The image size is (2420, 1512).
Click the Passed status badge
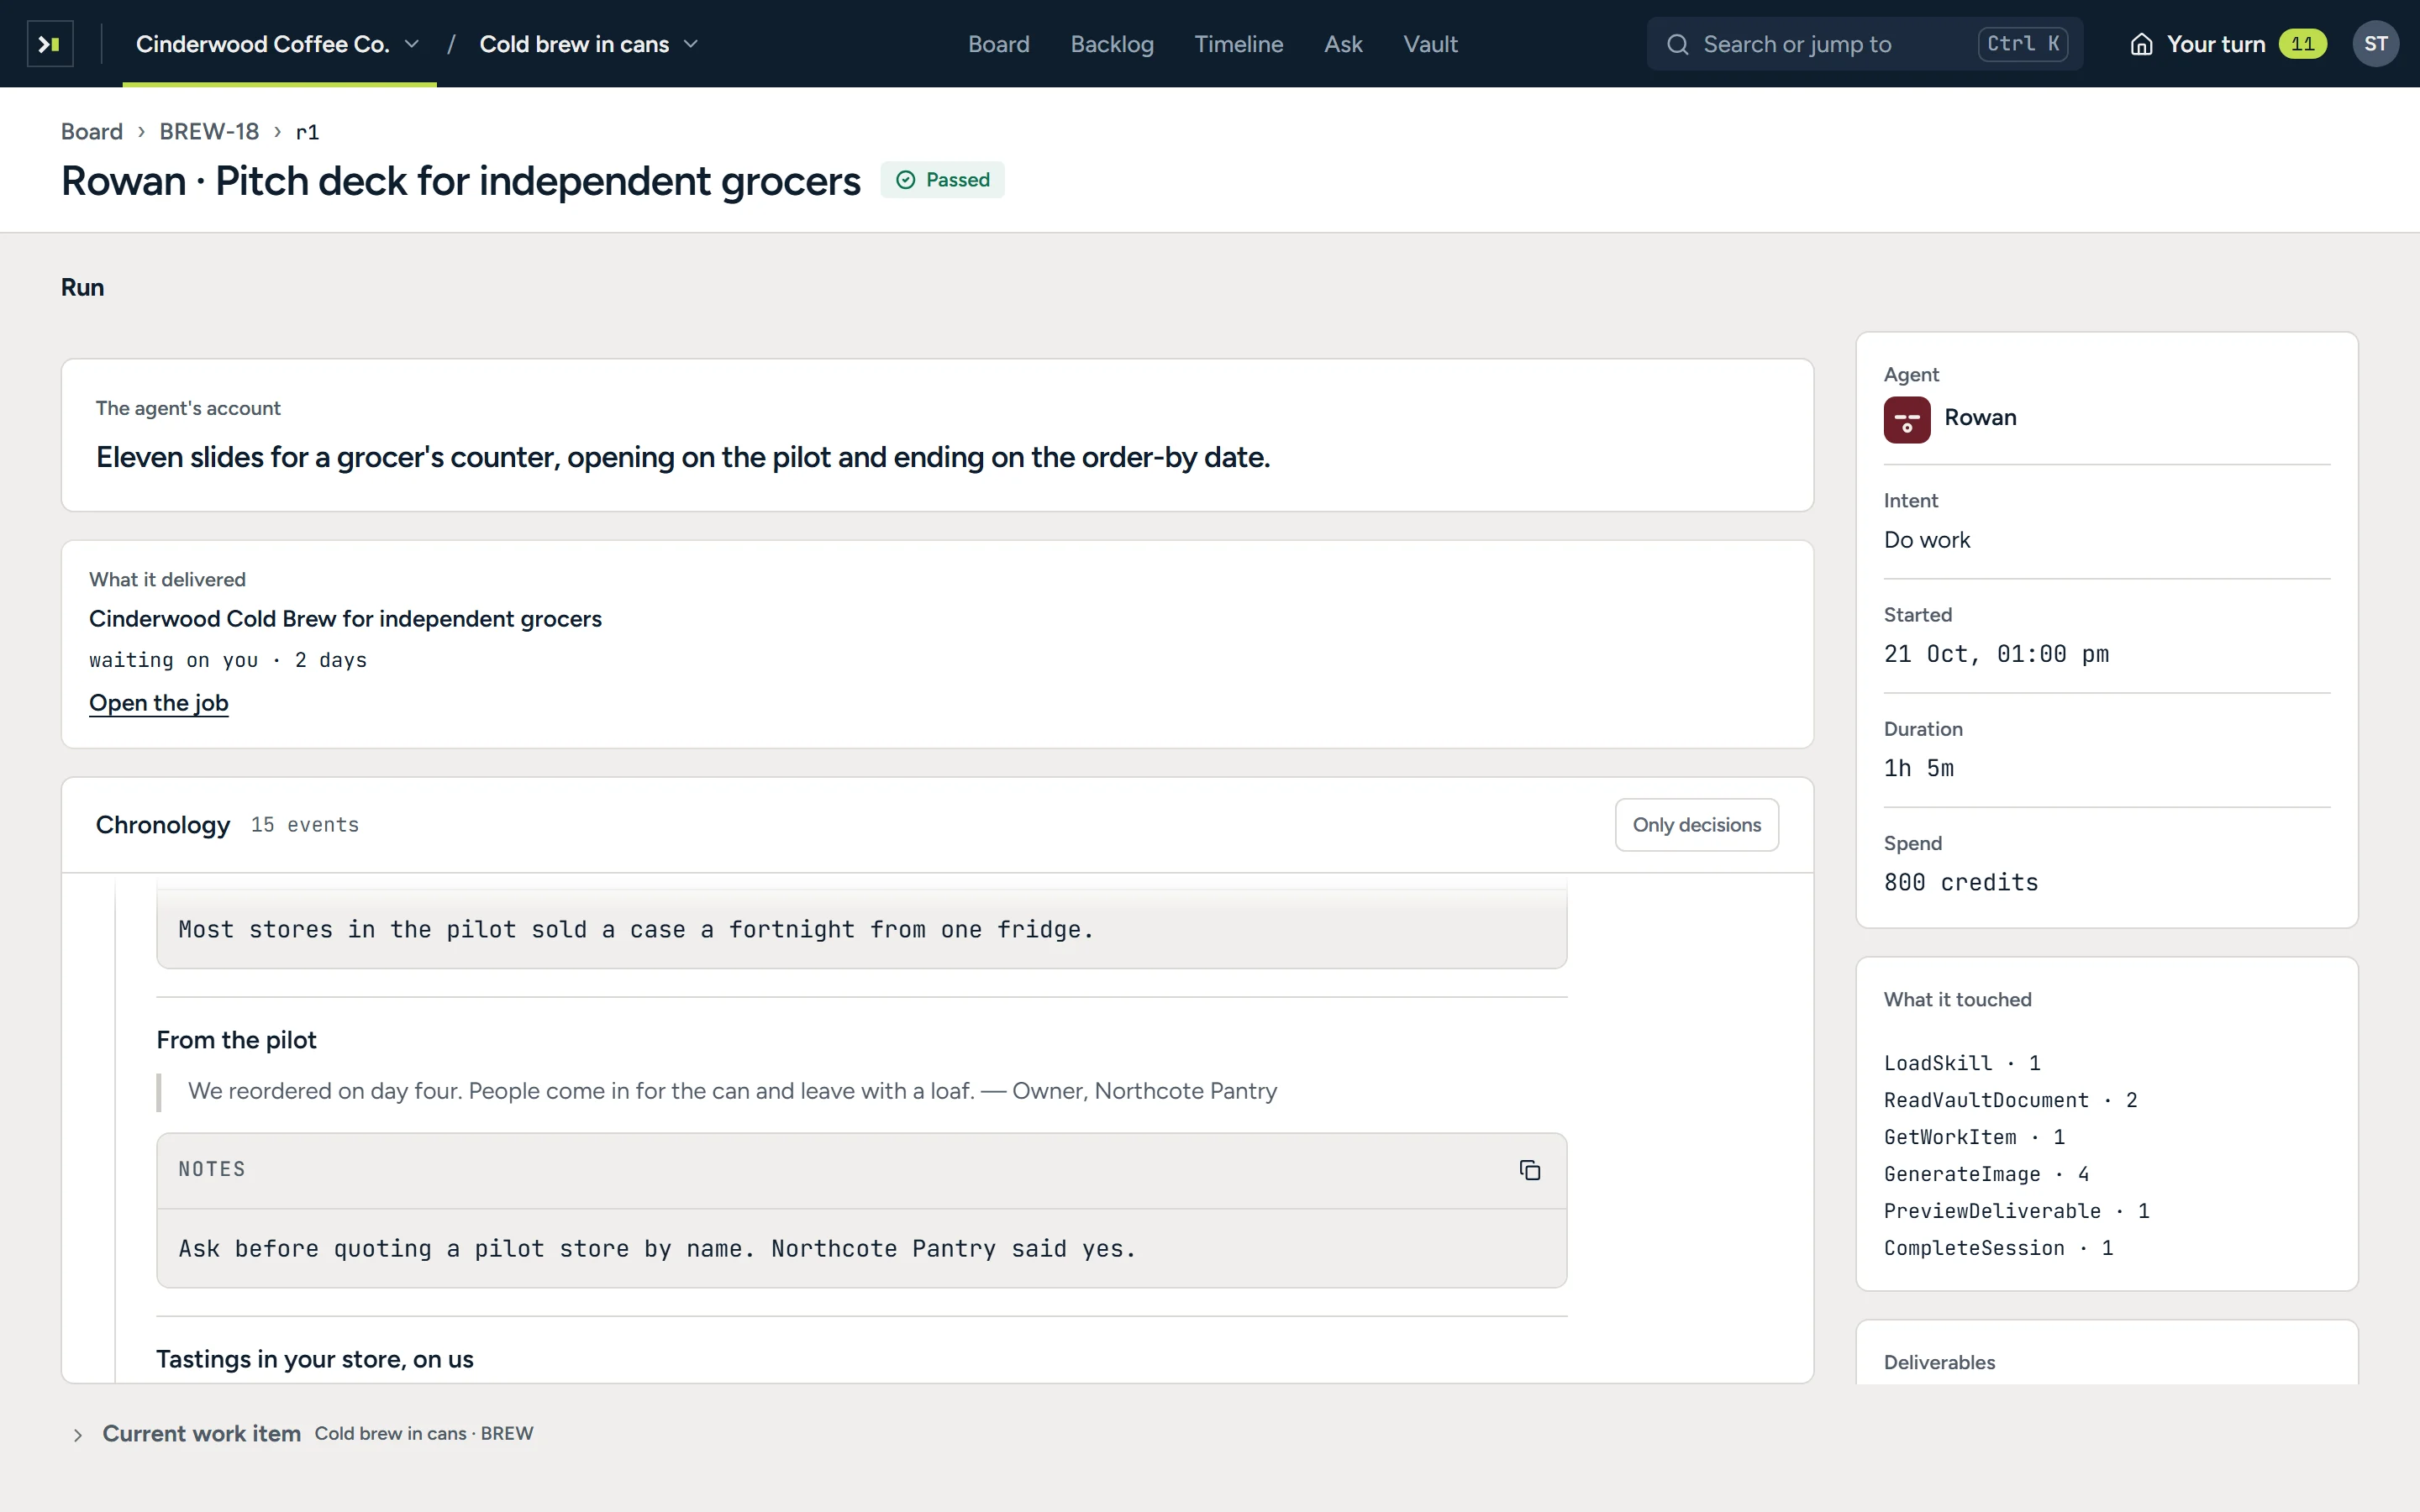(x=942, y=180)
